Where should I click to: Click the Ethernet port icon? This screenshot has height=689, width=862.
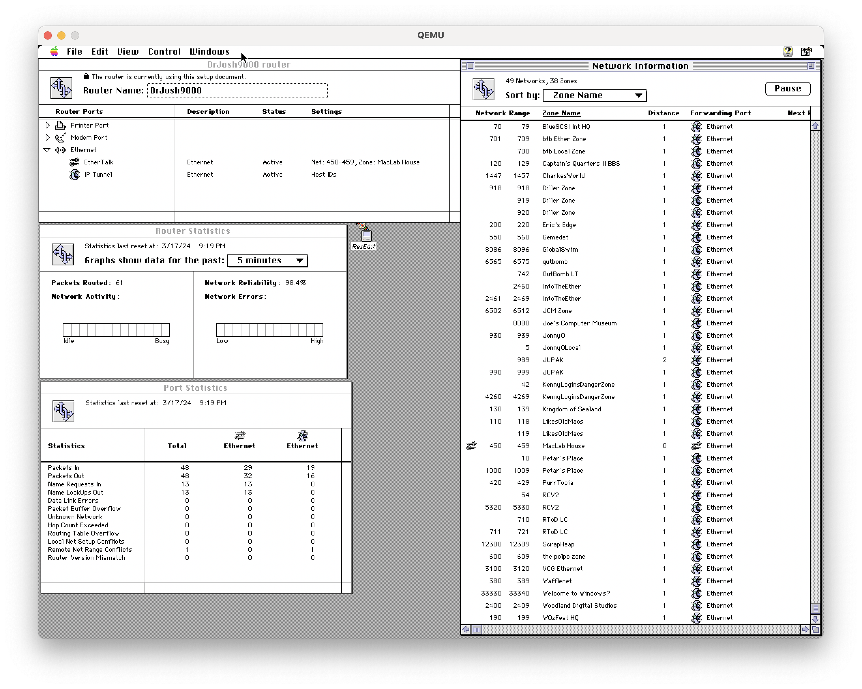(60, 150)
